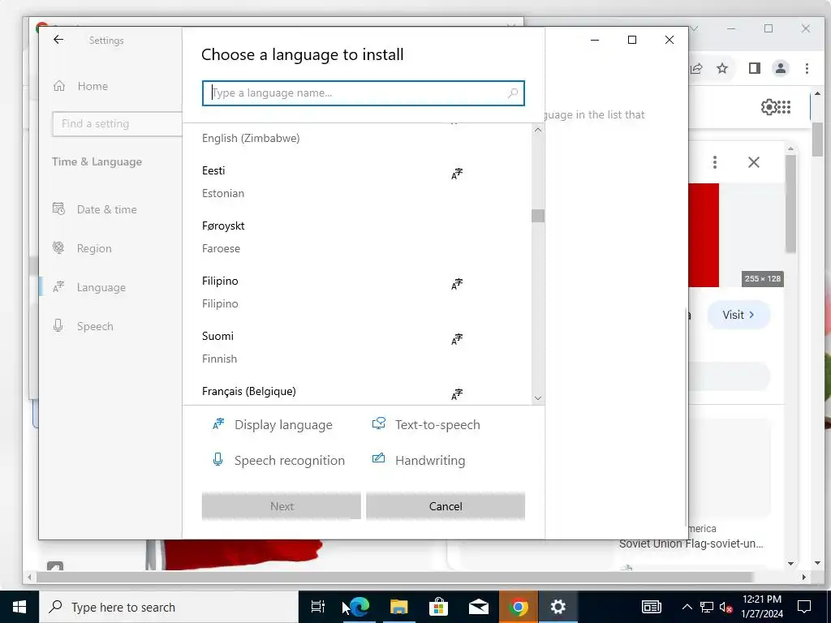Click display language icon beside Filipino
831x623 pixels.
pyautogui.click(x=457, y=284)
